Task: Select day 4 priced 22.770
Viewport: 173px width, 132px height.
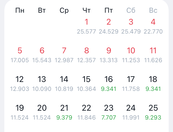Action: coord(153,26)
